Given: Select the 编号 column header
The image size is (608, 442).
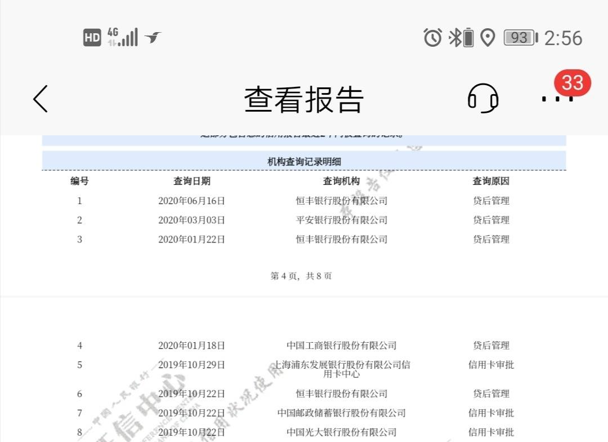Looking at the screenshot, I should point(79,181).
